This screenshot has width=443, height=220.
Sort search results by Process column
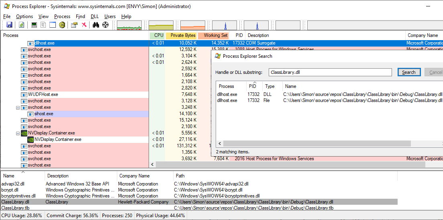(231, 86)
